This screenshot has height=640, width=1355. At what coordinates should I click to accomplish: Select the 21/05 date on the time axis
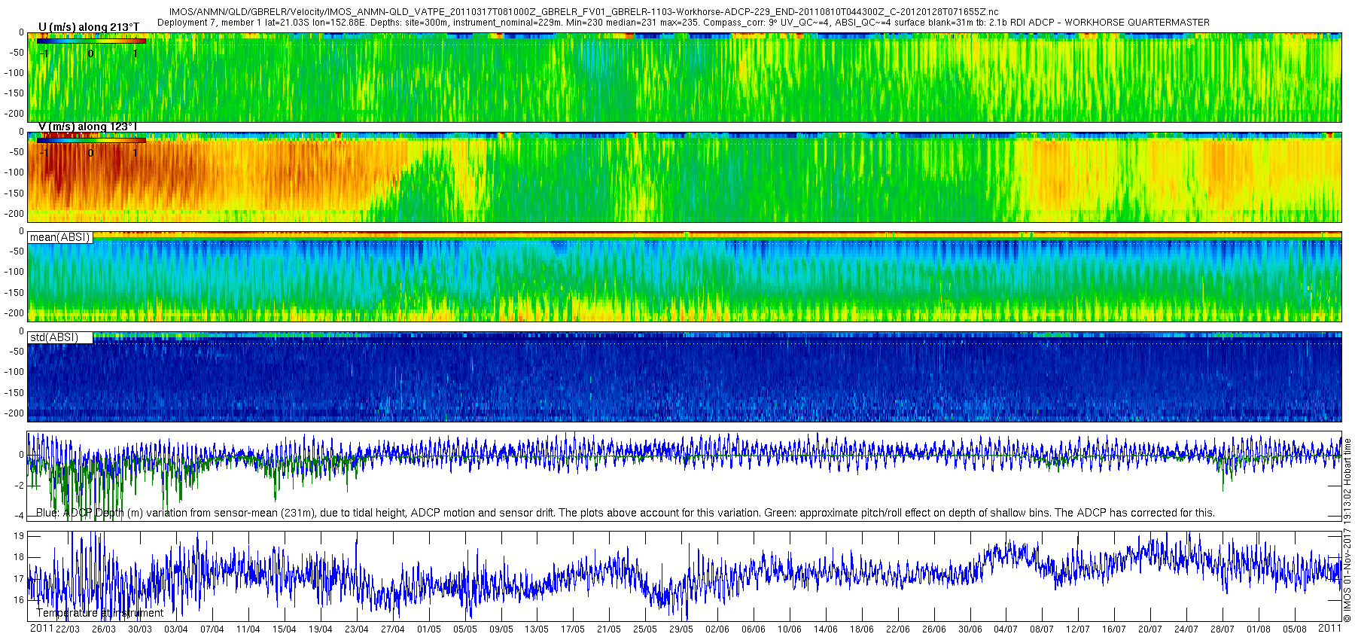[x=609, y=629]
